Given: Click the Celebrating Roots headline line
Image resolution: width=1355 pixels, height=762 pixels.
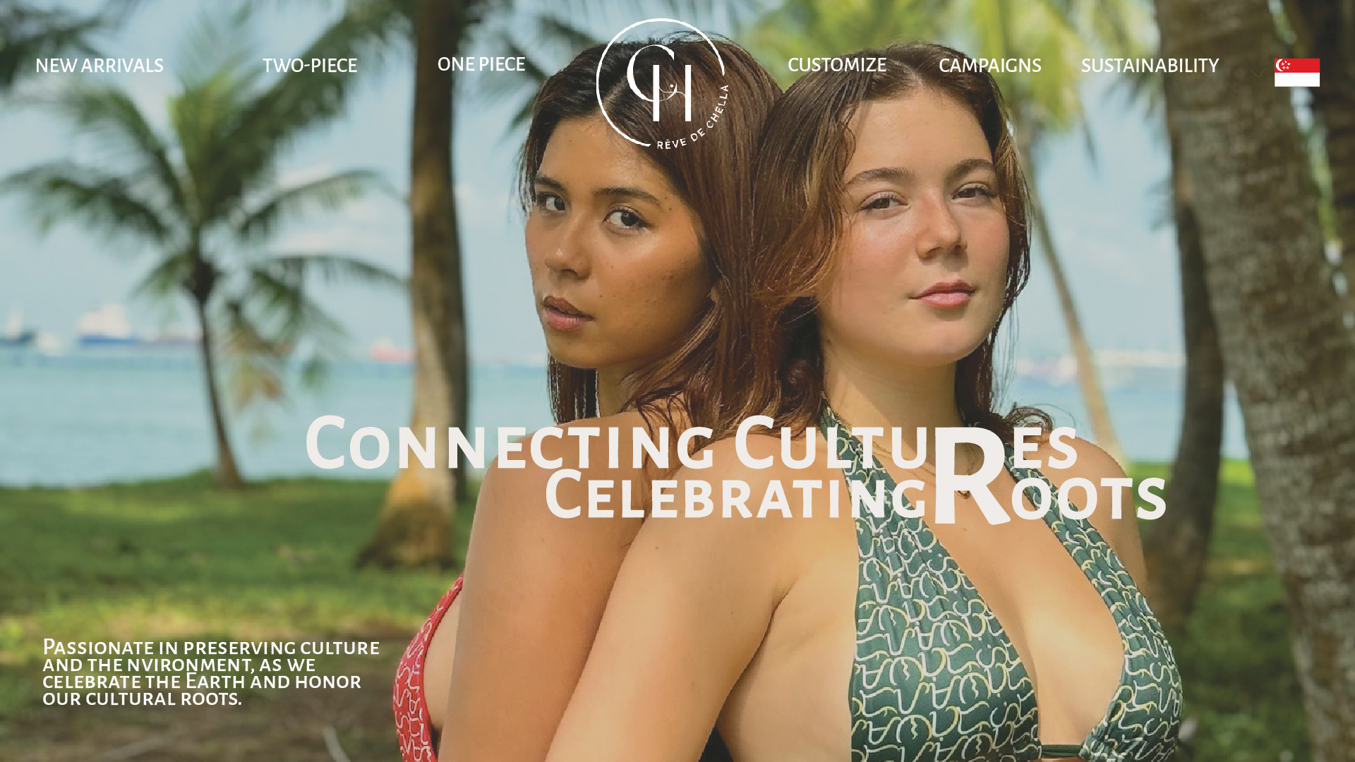Looking at the screenshot, I should point(855,495).
